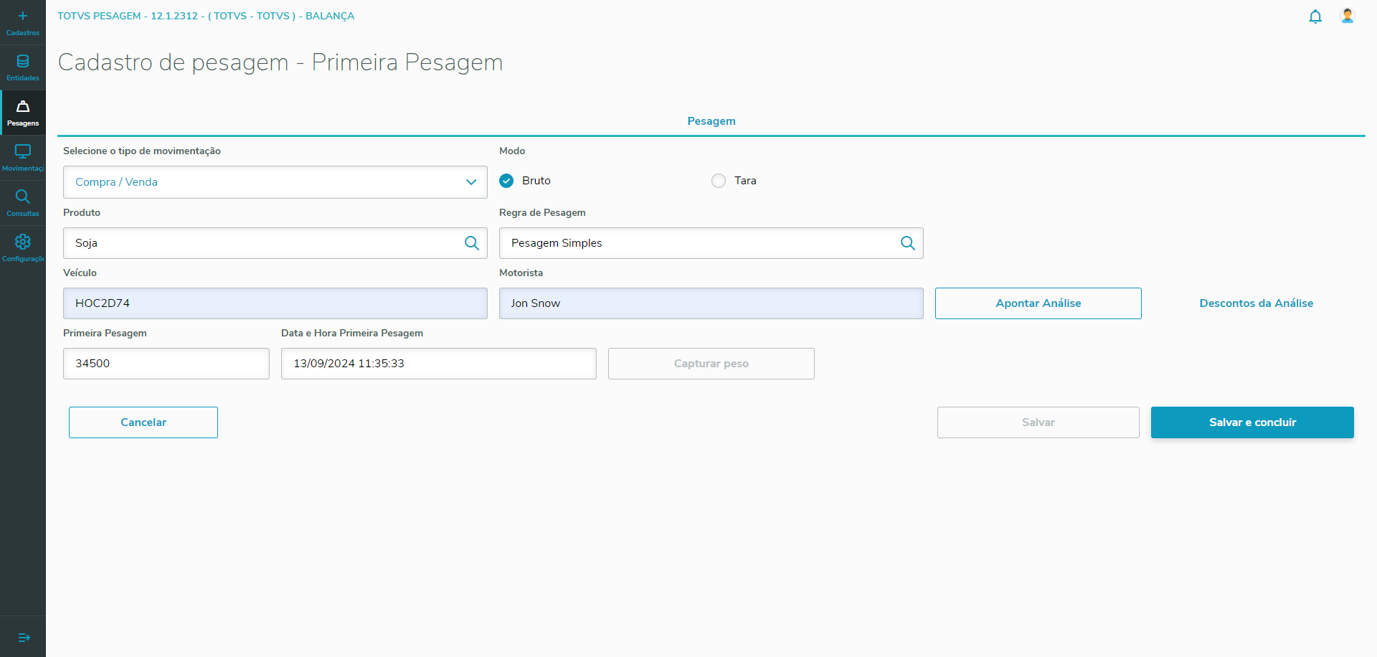Open the Configurações gear icon
Screen dimensions: 1377x657
(x=23, y=242)
